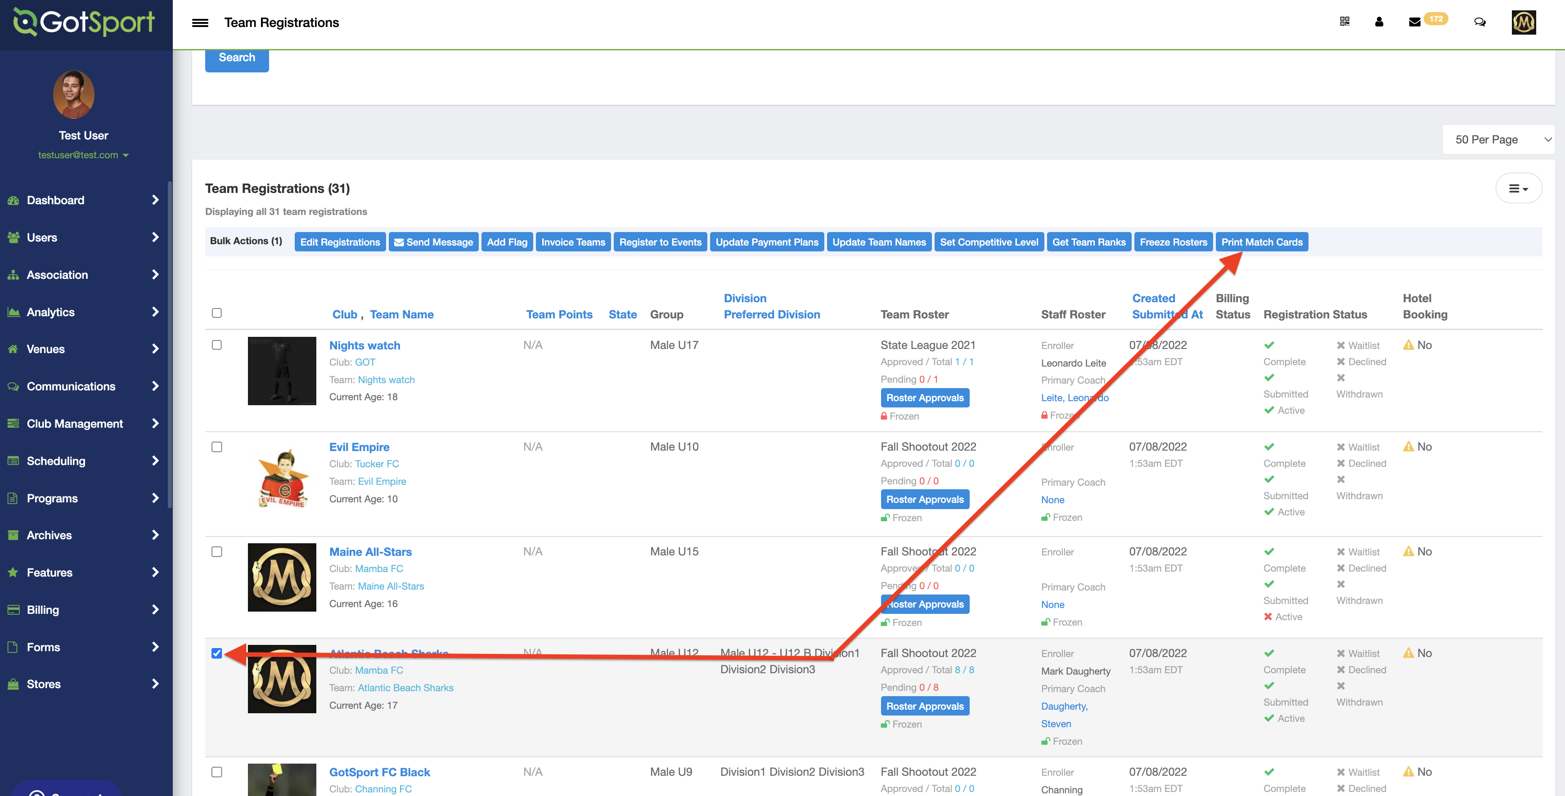Enable the select all teams checkbox
The width and height of the screenshot is (1565, 796).
tap(217, 313)
